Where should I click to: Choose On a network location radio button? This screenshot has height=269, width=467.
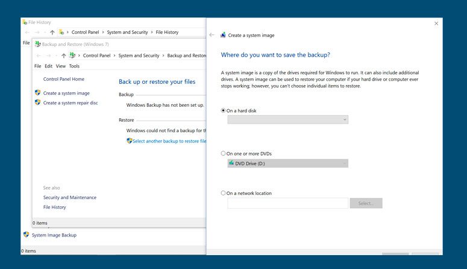tap(223, 193)
